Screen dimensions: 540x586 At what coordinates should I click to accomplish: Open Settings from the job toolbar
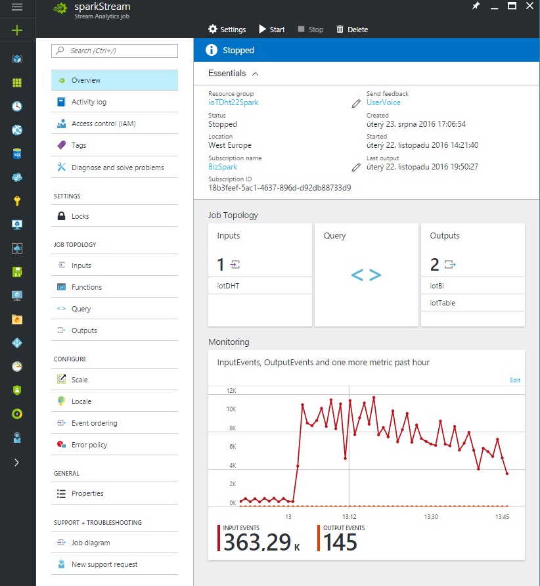tap(227, 29)
